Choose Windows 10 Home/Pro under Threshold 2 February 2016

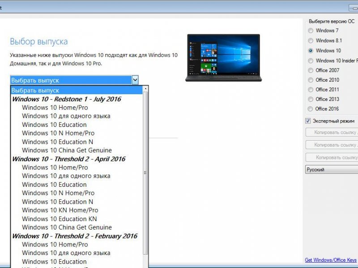(x=77, y=244)
